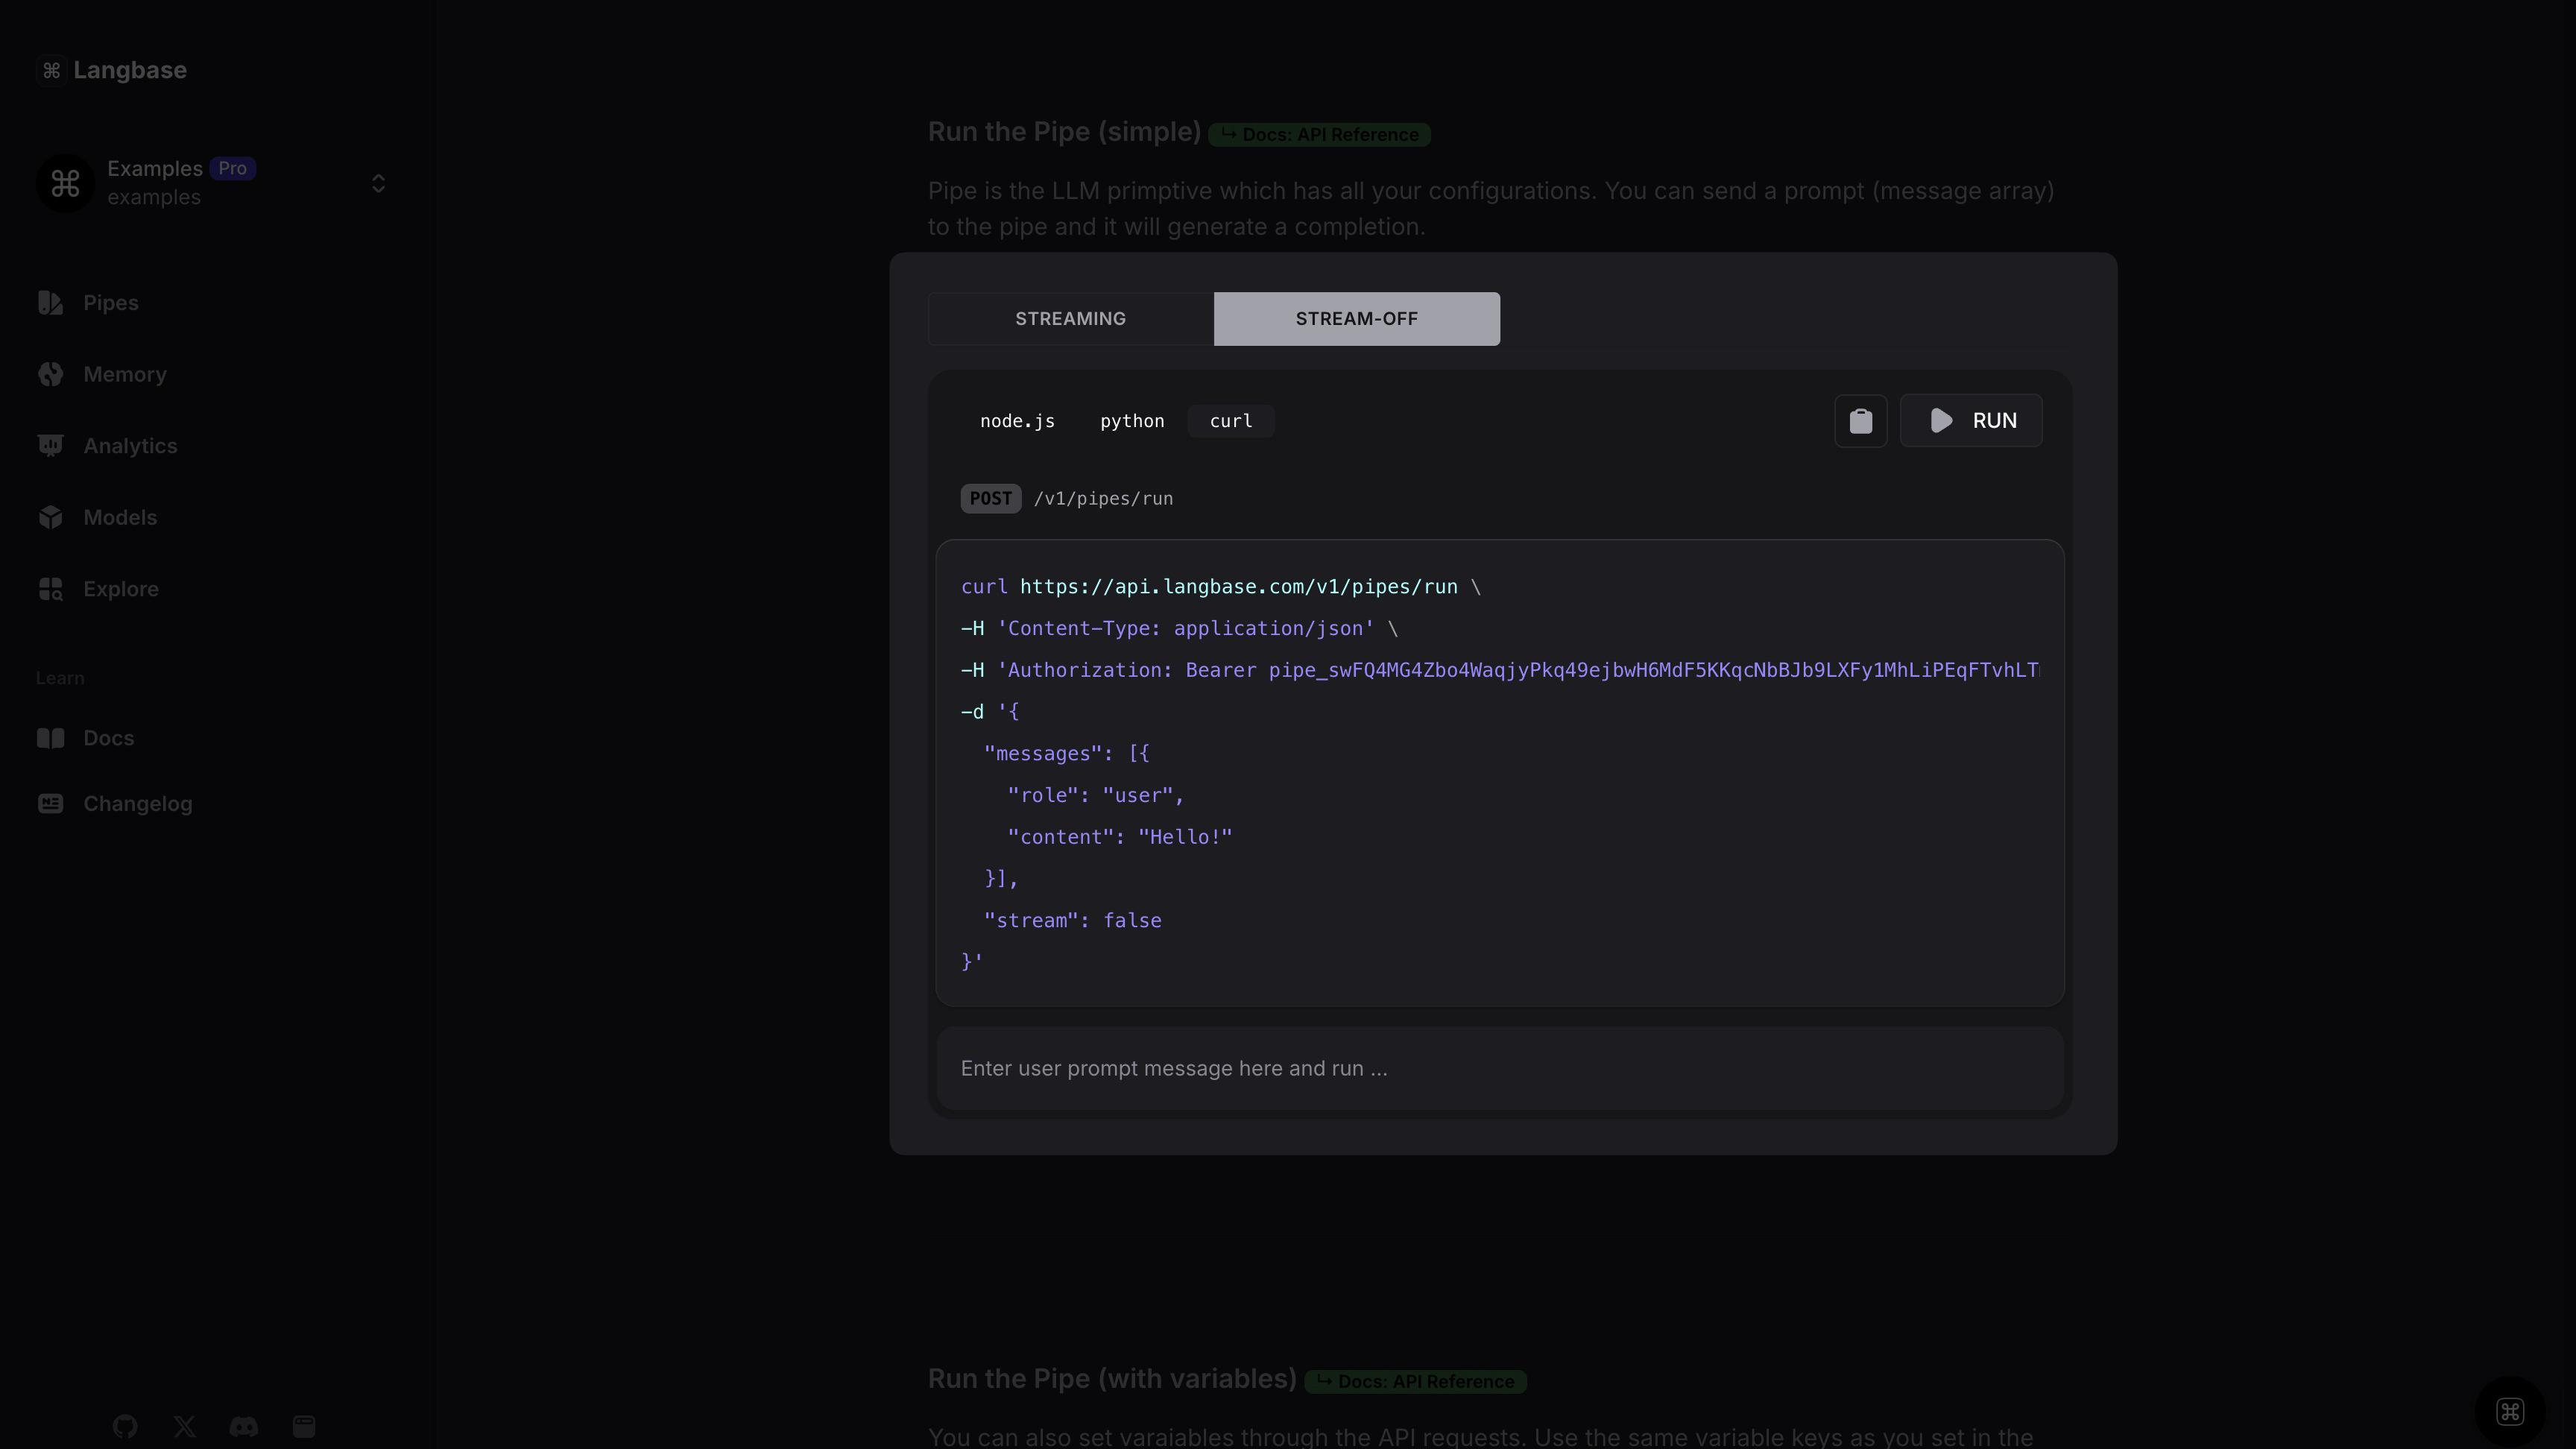The image size is (2576, 1449).
Task: Click the "stream": false line
Action: coord(1072,921)
